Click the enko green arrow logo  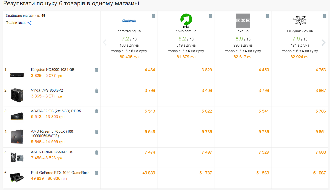click(186, 21)
